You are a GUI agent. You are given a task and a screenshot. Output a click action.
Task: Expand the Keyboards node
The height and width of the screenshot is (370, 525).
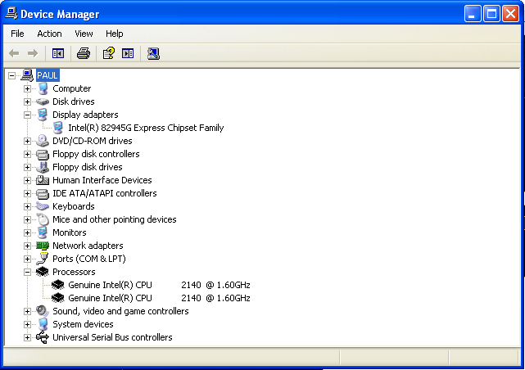pyautogui.click(x=28, y=207)
